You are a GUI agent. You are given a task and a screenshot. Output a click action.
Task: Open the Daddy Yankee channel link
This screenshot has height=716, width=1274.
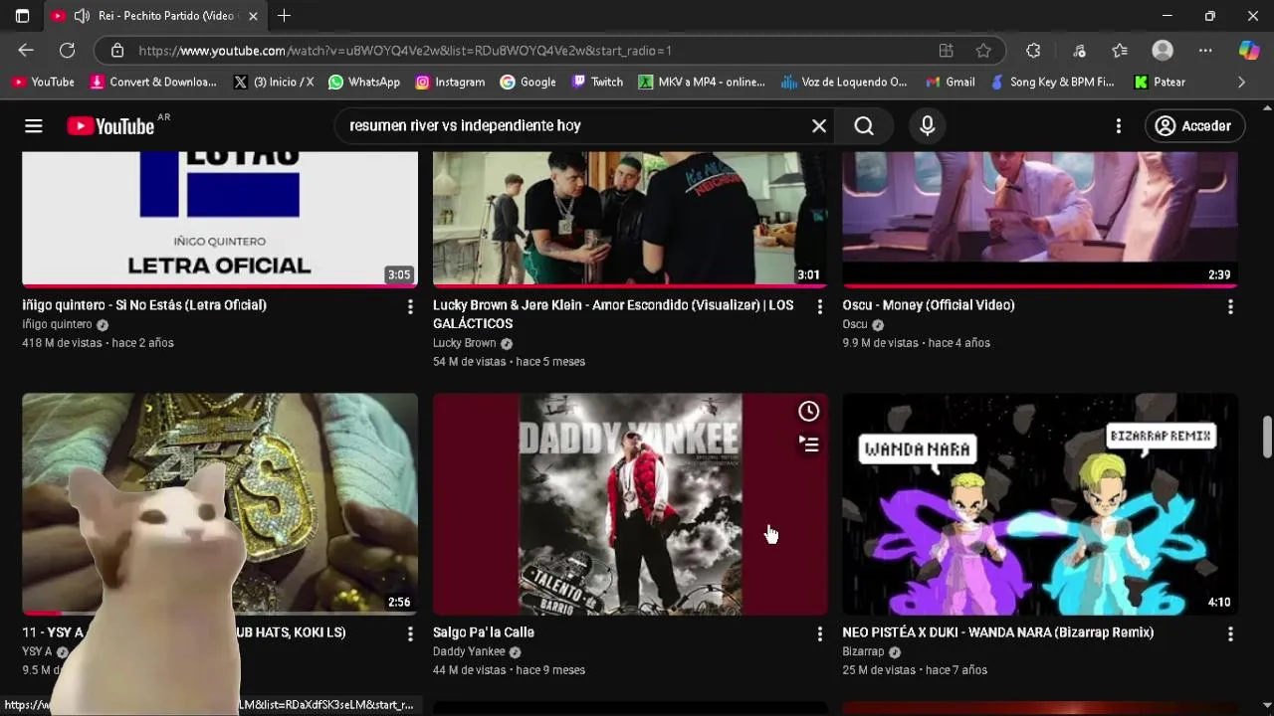click(x=469, y=652)
